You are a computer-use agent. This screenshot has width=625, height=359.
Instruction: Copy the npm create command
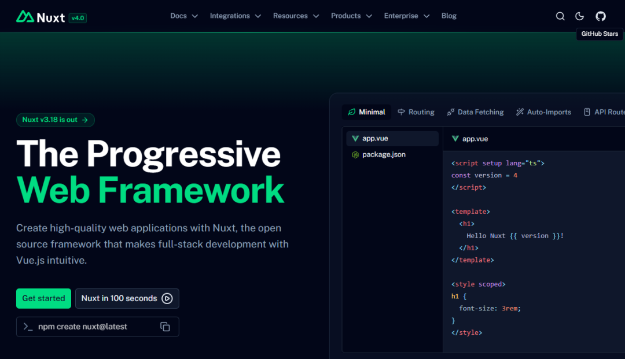coord(165,327)
